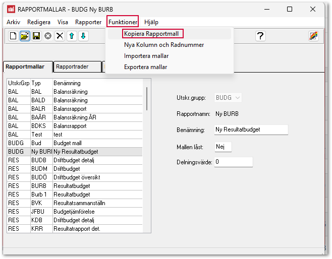Click the Benämning input field

pos(251,129)
